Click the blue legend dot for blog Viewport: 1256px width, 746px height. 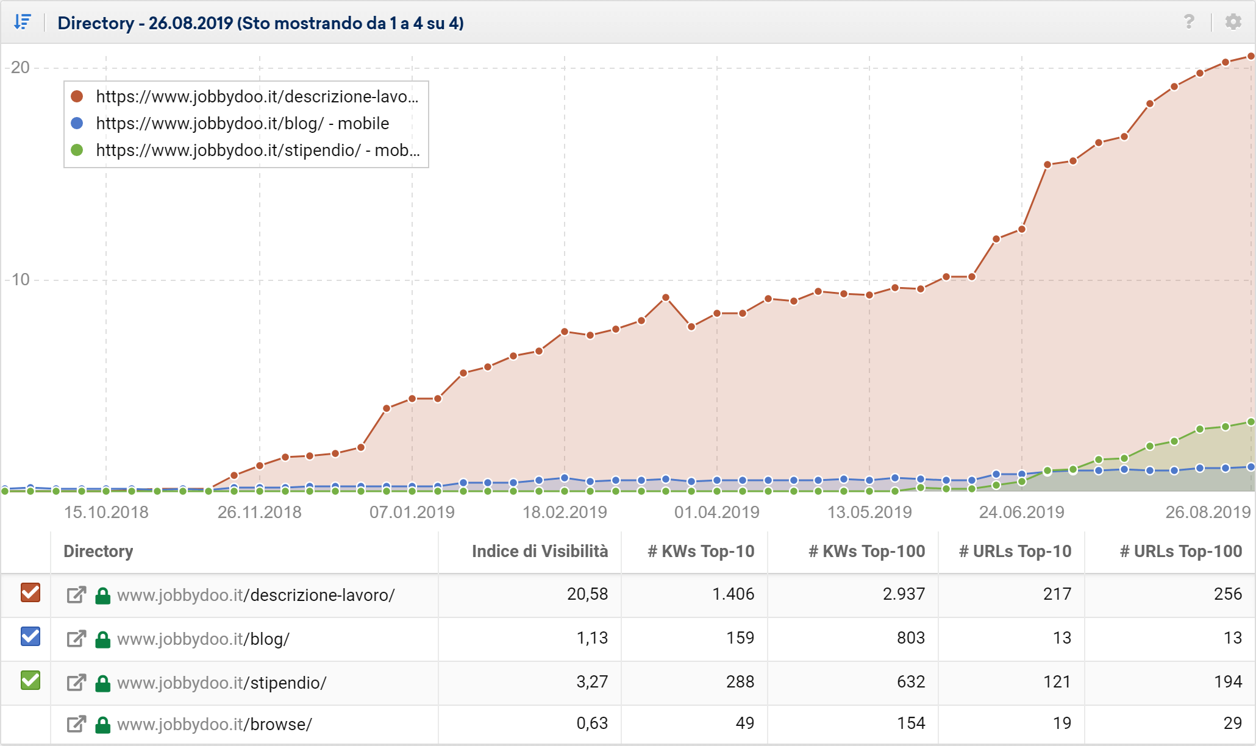click(x=77, y=123)
